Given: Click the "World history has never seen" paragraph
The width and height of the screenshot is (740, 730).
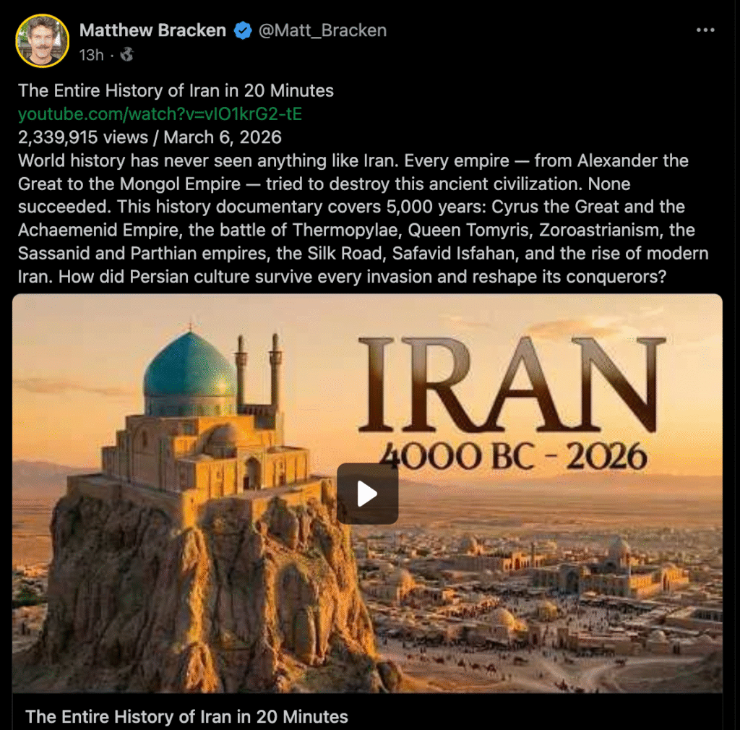Looking at the screenshot, I should point(363,218).
